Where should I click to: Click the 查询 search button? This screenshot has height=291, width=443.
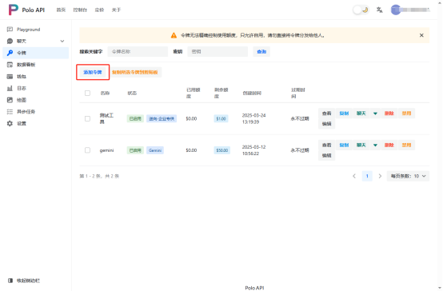click(261, 51)
